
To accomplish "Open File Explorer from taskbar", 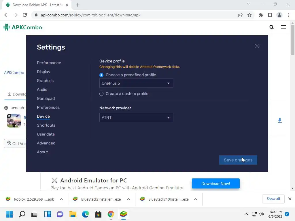I will click(x=73, y=214).
